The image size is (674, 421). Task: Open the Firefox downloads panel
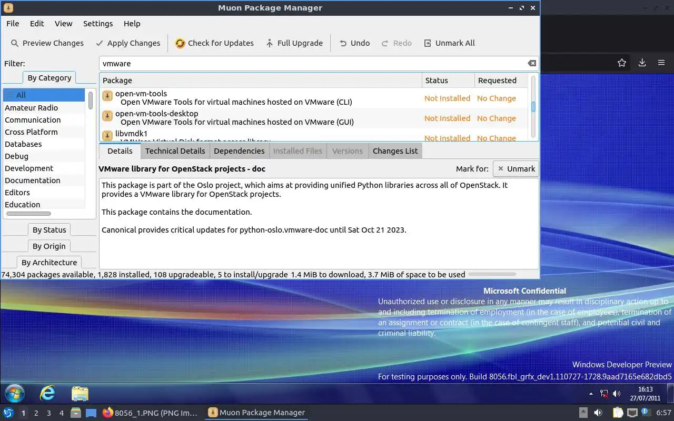642,63
